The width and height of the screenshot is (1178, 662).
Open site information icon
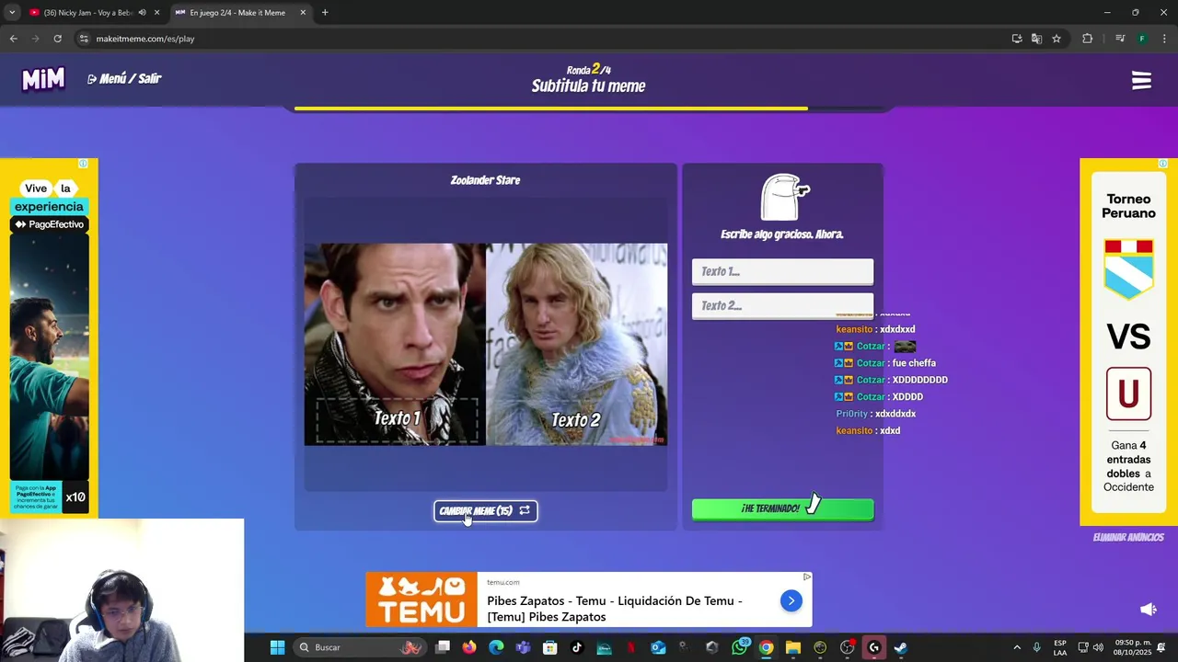[x=83, y=39]
